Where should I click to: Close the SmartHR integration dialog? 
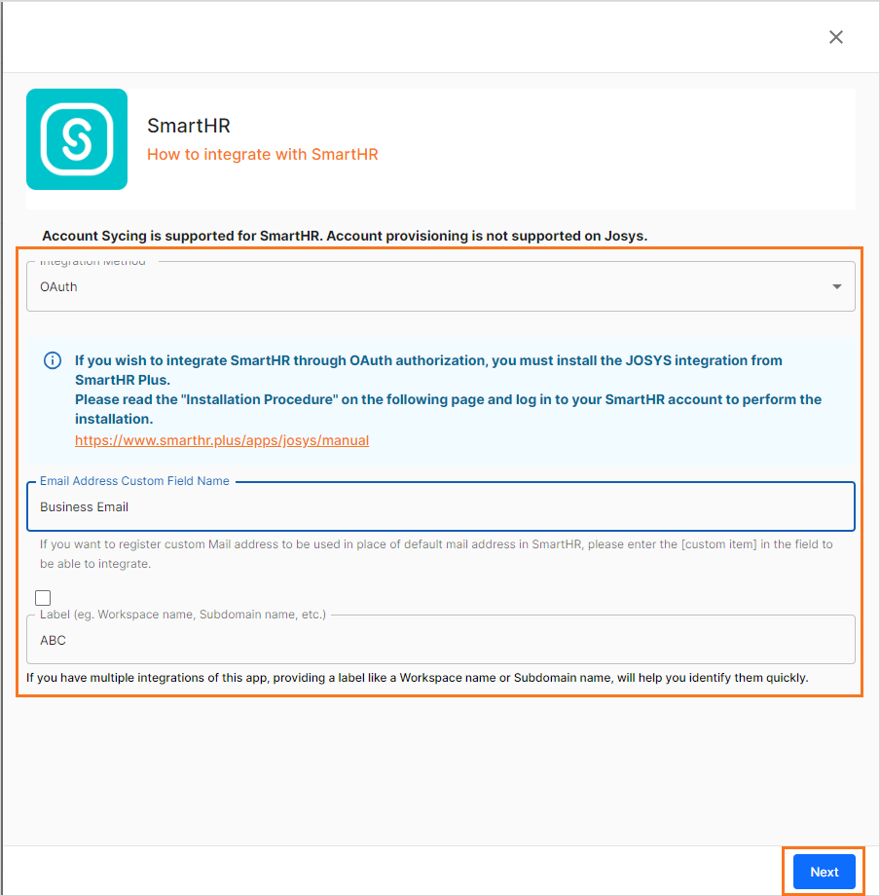(835, 37)
